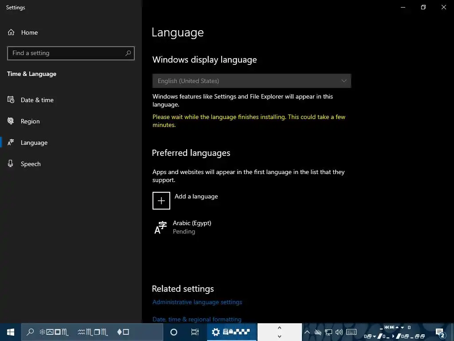This screenshot has width=454, height=341.
Task: Open Task View on the taskbar
Action: pos(195,332)
